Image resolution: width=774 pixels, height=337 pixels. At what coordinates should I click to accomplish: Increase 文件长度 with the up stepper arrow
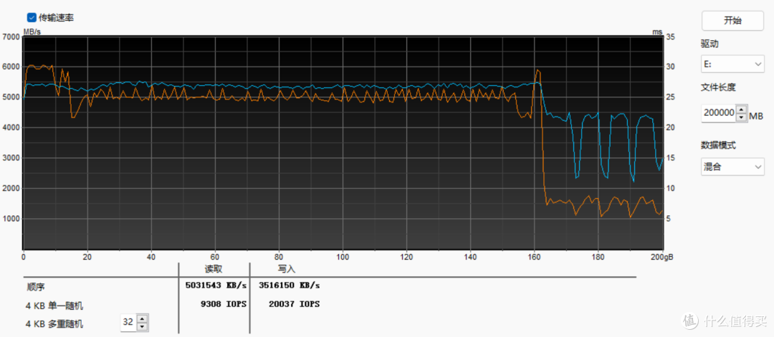(x=742, y=109)
